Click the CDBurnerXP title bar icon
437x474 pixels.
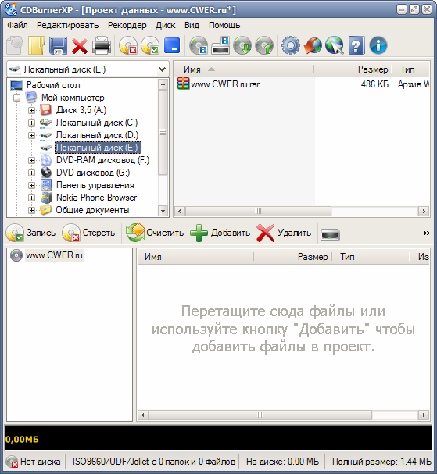tap(11, 9)
